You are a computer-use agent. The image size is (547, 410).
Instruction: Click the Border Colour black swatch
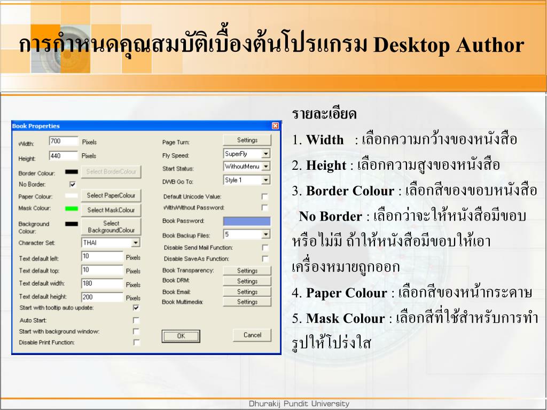[x=72, y=172]
